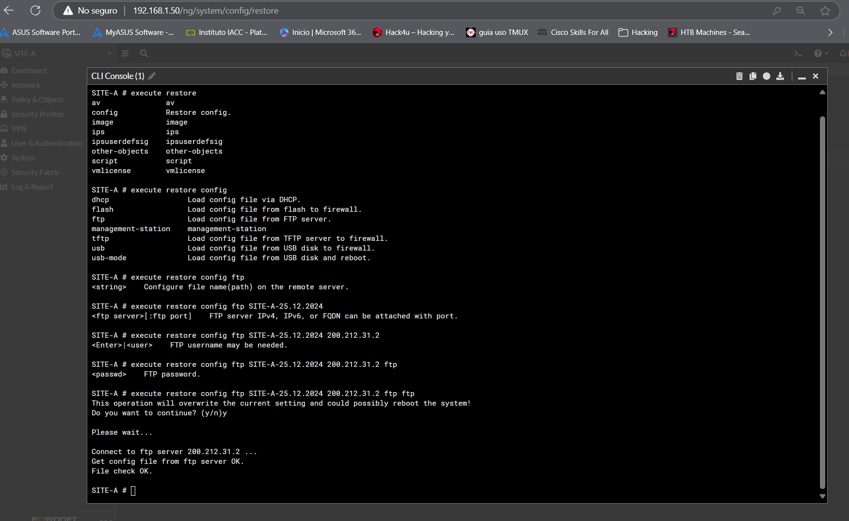Expand the Help question mark dropdown

820,53
